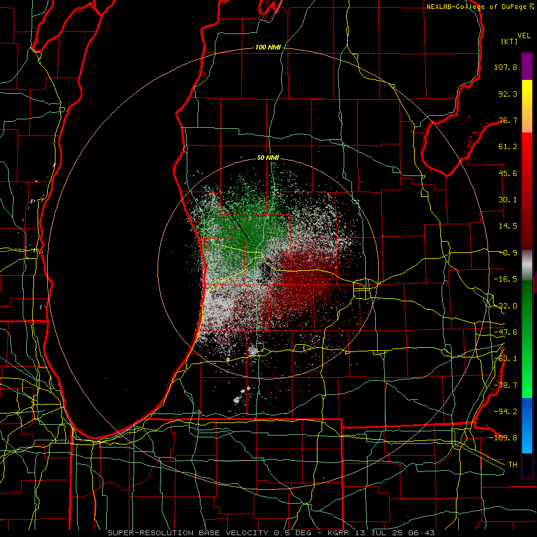537x537 pixels.
Task: Select the -0.9 scale label
Action: pyautogui.click(x=508, y=253)
